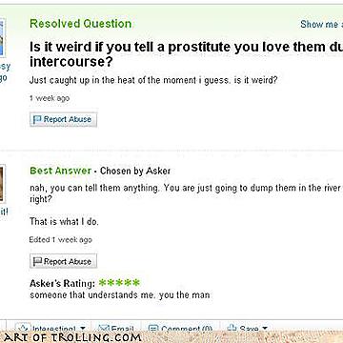Click the Show me link at top right
Screen dimensions: 343x343
321,24
